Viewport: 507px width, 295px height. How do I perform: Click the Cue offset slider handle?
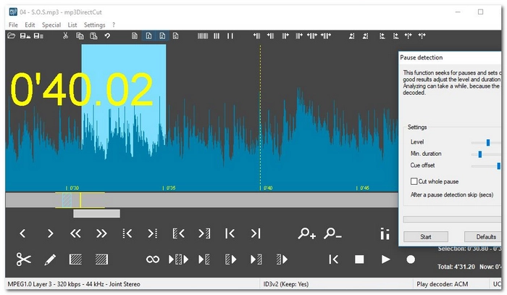point(498,166)
